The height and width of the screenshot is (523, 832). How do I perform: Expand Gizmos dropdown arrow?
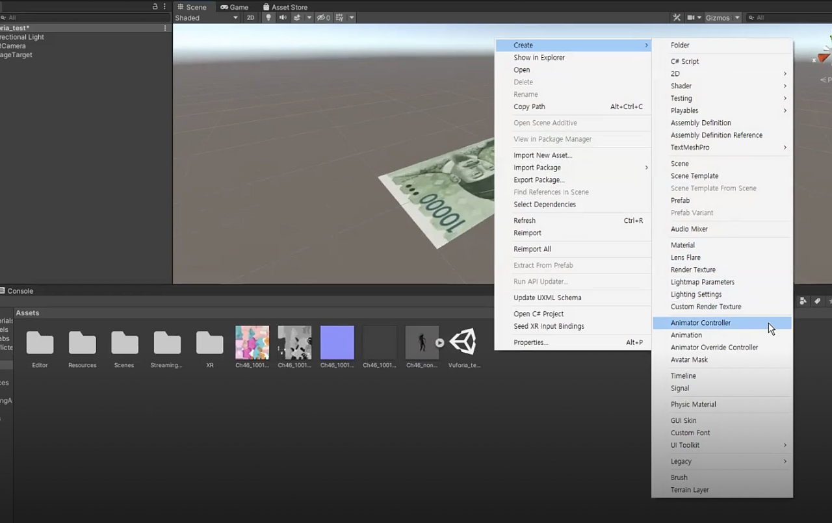tap(737, 18)
